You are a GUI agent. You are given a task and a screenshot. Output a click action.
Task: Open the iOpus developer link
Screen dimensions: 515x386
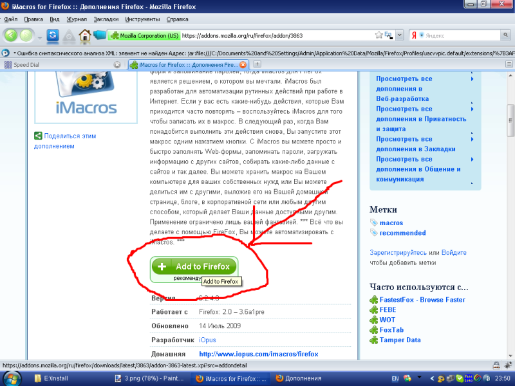click(207, 340)
